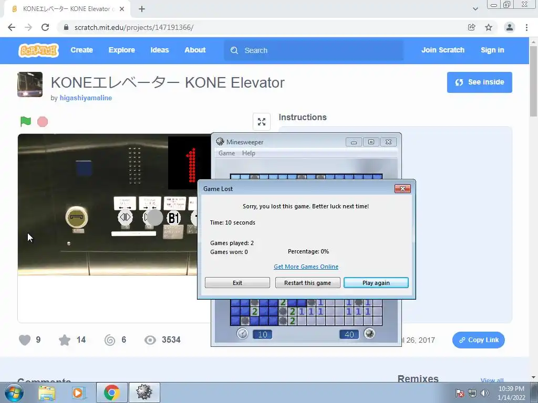This screenshot has height=403, width=538.
Task: Open the Windows Start menu
Action: [x=14, y=393]
